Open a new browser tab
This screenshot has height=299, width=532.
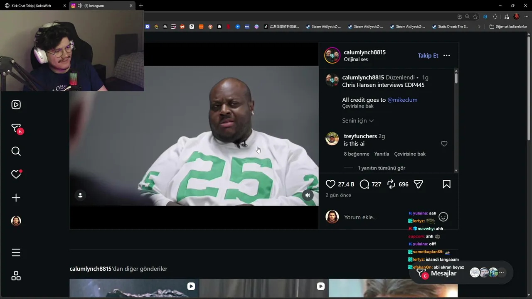tap(141, 6)
